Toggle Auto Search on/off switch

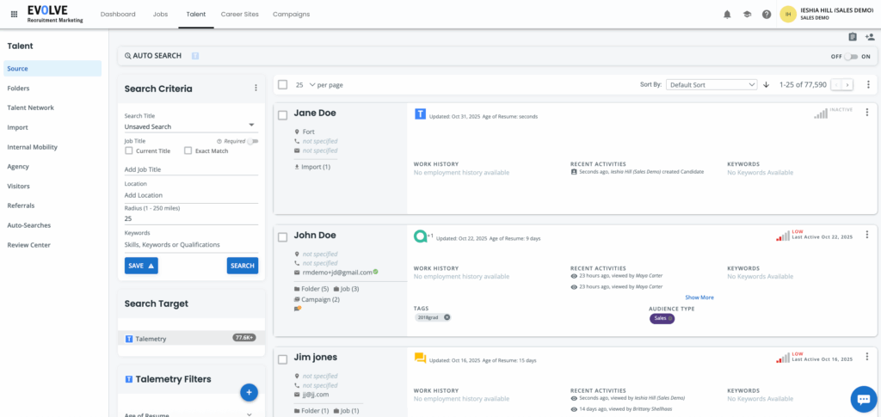point(851,56)
